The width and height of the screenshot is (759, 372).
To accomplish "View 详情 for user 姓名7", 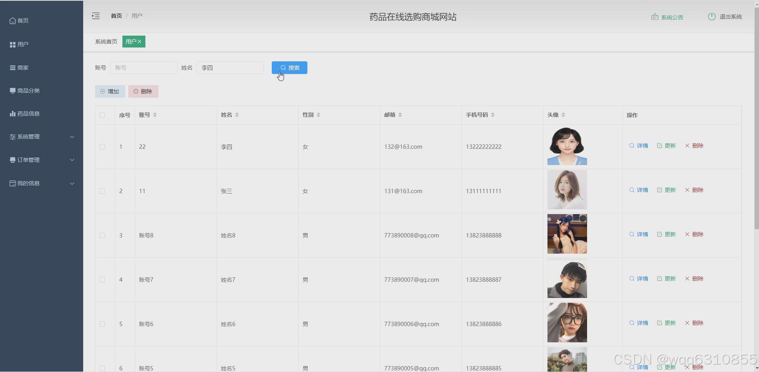I will click(639, 279).
